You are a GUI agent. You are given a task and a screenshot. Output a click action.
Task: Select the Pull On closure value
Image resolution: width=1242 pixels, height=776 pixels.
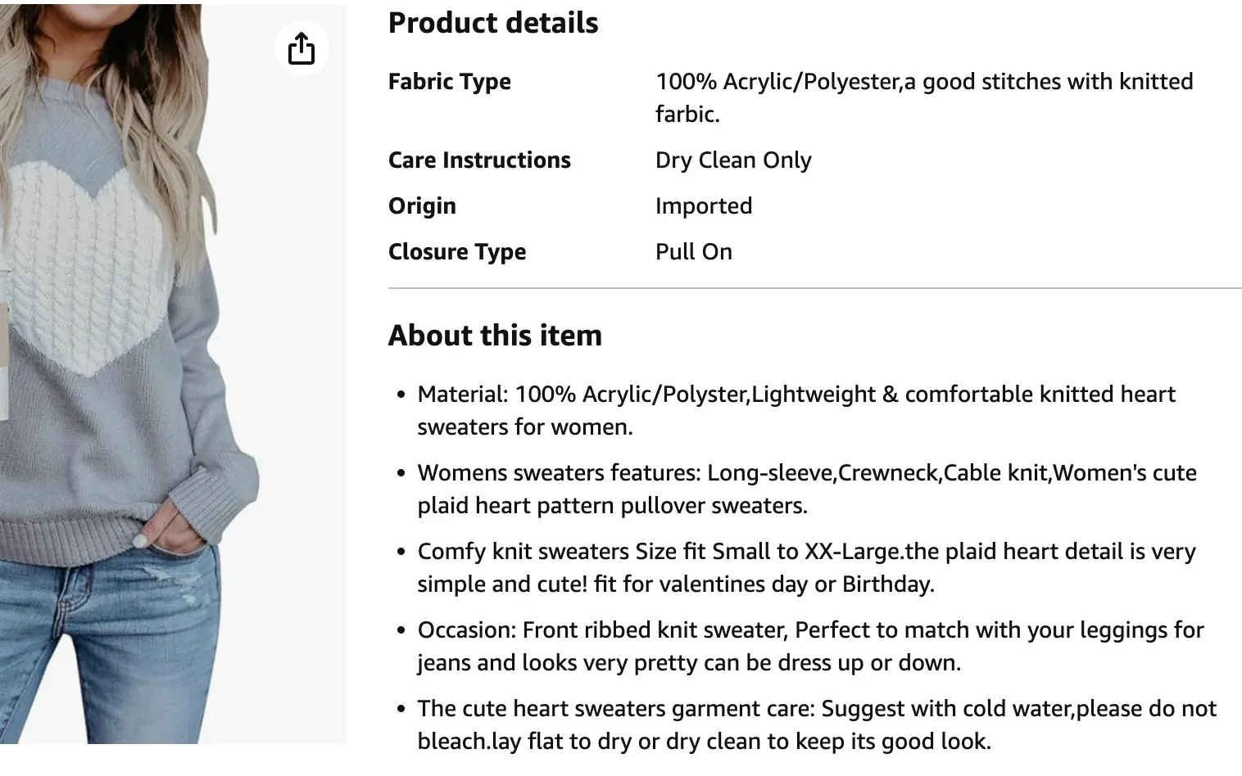pyautogui.click(x=693, y=251)
